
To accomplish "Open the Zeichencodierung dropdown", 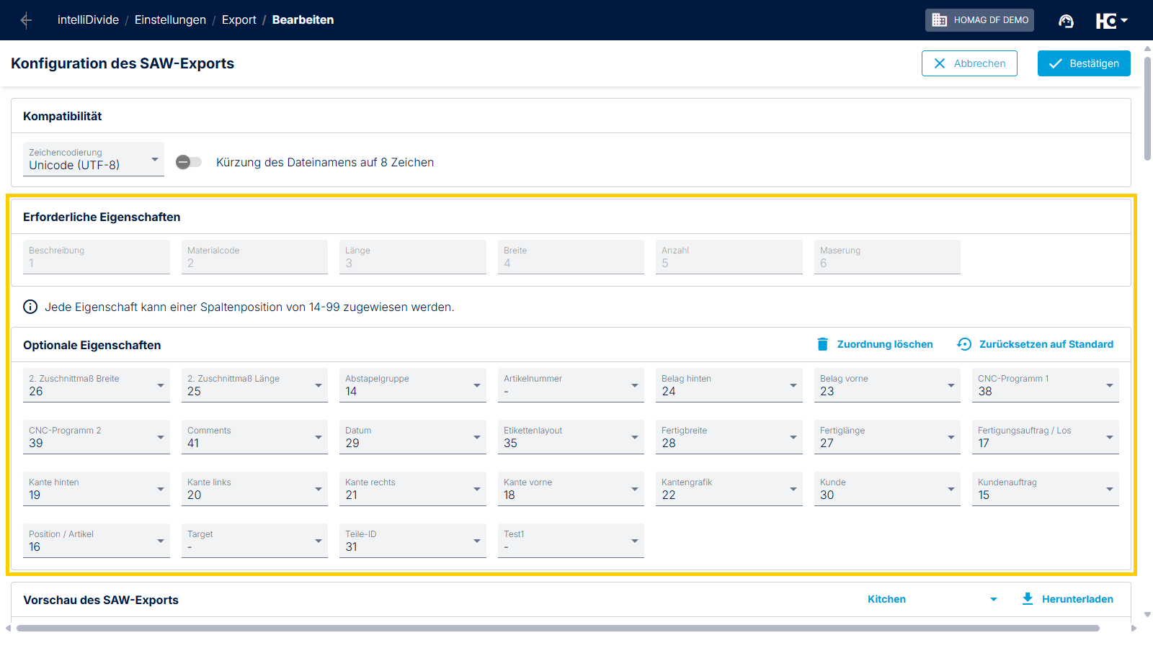I will click(x=94, y=159).
